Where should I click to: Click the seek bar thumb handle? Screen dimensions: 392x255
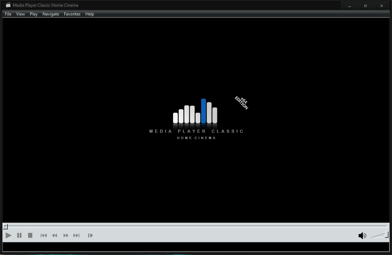(x=5, y=227)
